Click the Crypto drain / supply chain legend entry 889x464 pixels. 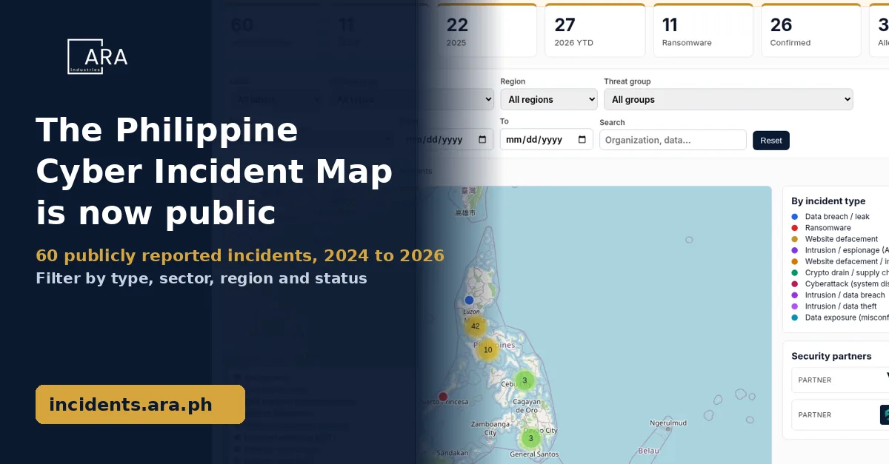[x=840, y=272]
